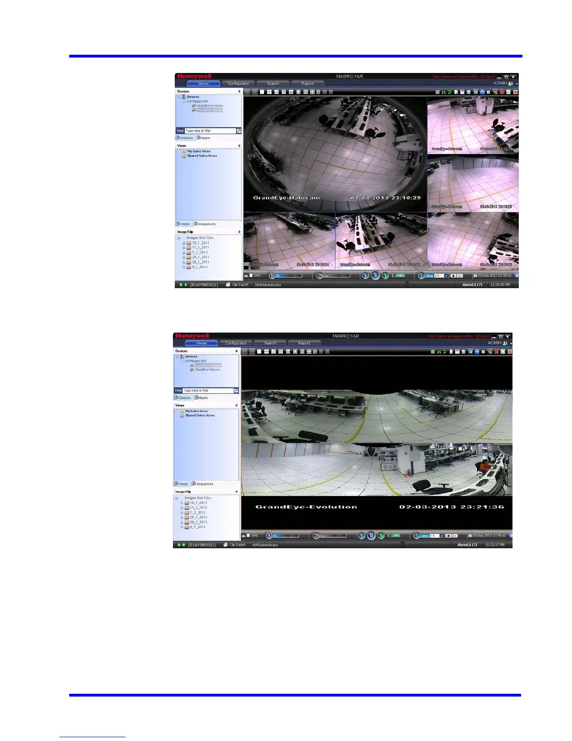This screenshot has height=741, width=572.
Task: Pause playback in bottom screenshot
Action: tap(371, 536)
